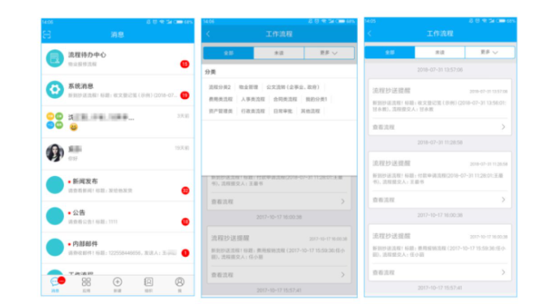
Task: Go back from the right 工作流程 screen
Action: coord(369,33)
